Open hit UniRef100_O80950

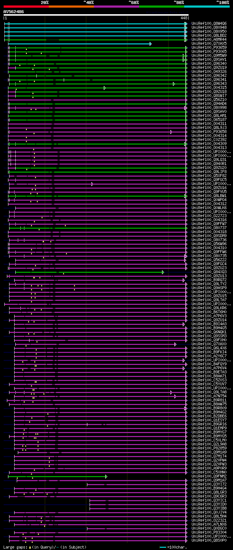pyautogui.click(x=209, y=31)
